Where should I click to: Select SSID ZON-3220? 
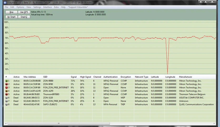pyautogui.click(x=48, y=98)
